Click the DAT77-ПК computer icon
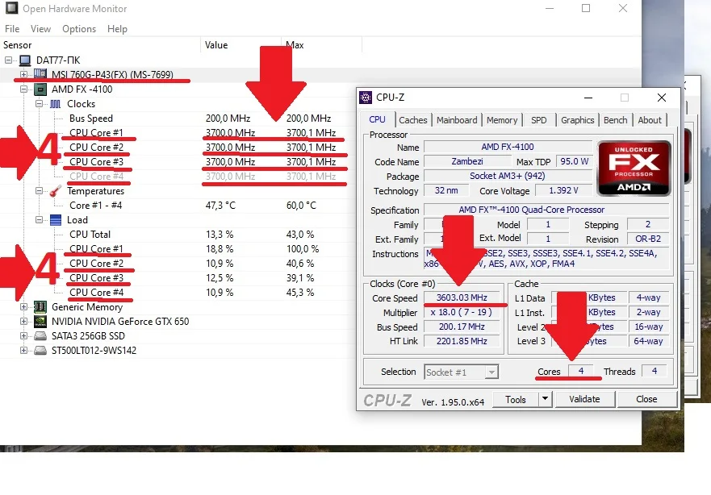Screen dimensions: 711x495 (x=25, y=60)
